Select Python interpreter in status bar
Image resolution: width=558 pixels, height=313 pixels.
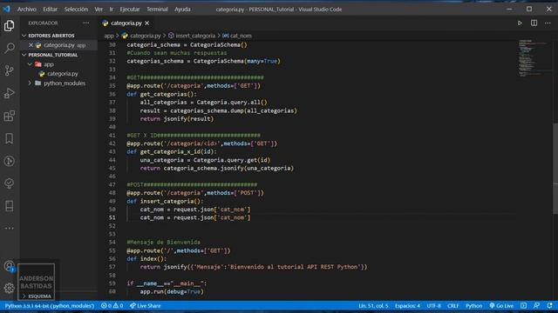coord(50,305)
